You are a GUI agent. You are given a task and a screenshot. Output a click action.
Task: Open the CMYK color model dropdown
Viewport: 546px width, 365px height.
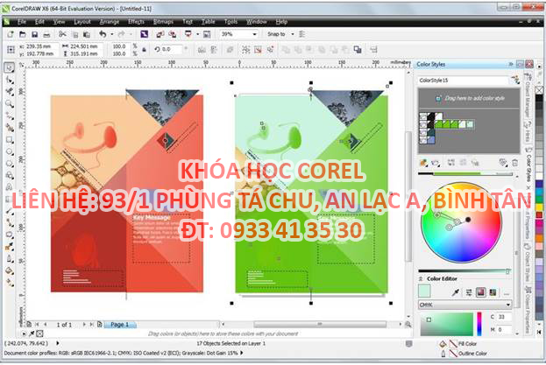click(508, 305)
